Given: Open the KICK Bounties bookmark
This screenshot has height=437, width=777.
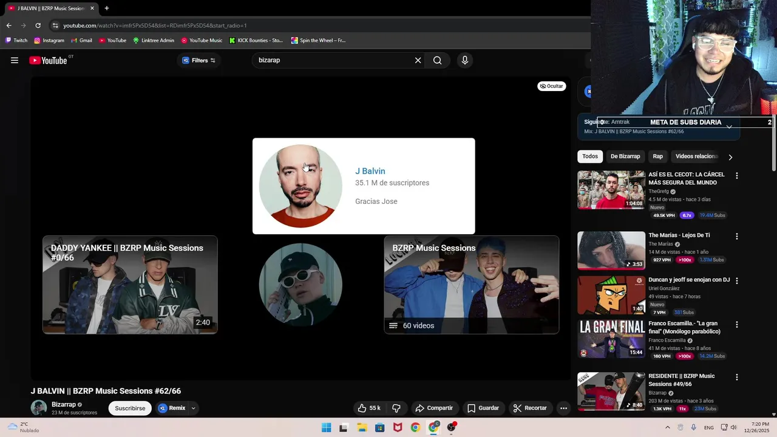Looking at the screenshot, I should pos(256,41).
